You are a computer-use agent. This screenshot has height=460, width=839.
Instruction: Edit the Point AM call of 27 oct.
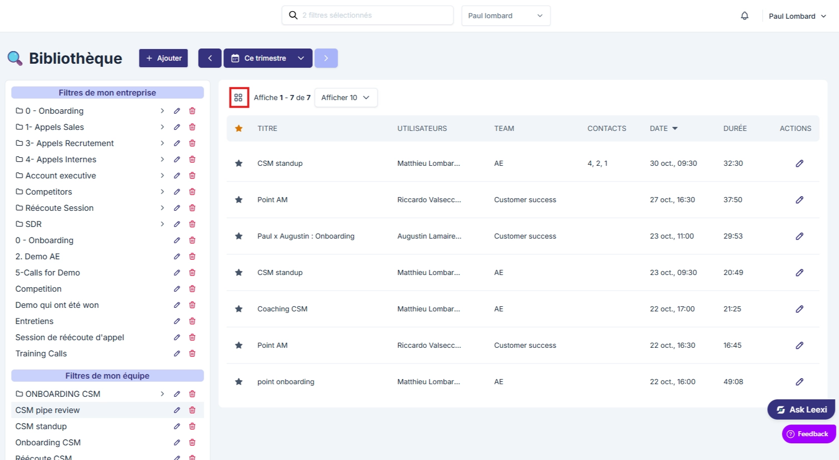tap(800, 200)
